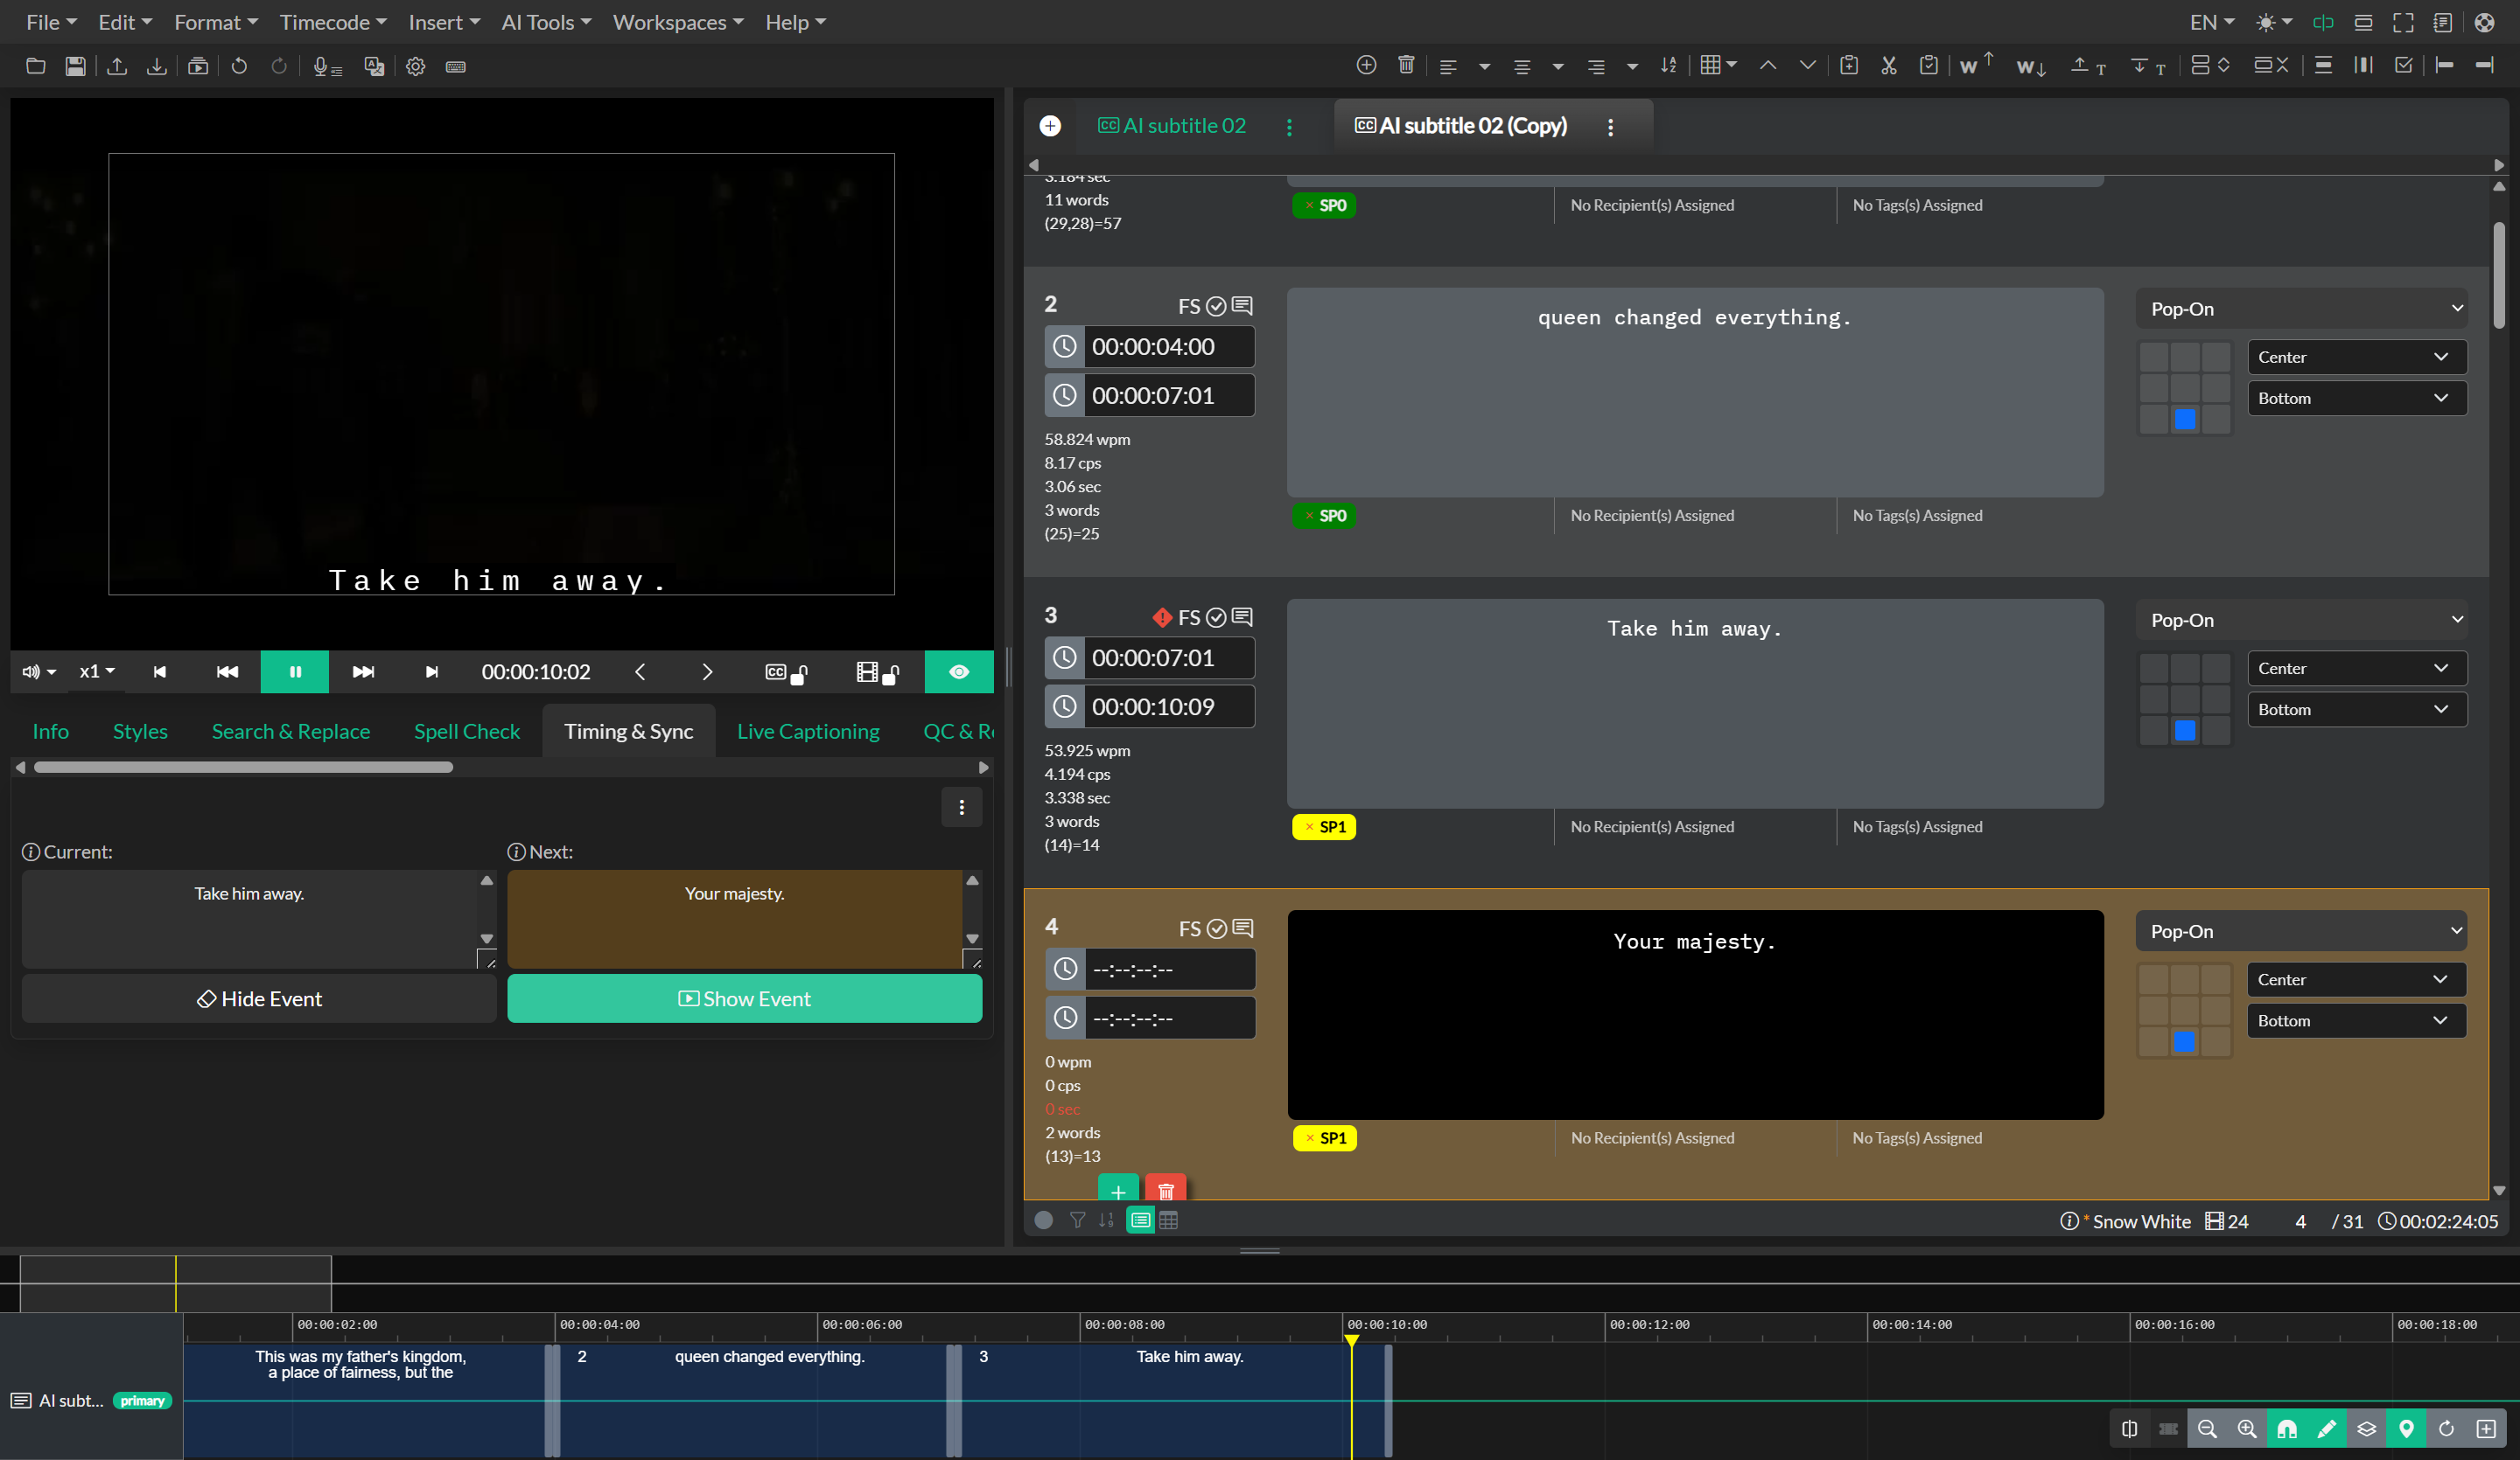Click the SP1 speaker tag on event 3
Image resolution: width=2520 pixels, height=1460 pixels.
coord(1324,826)
